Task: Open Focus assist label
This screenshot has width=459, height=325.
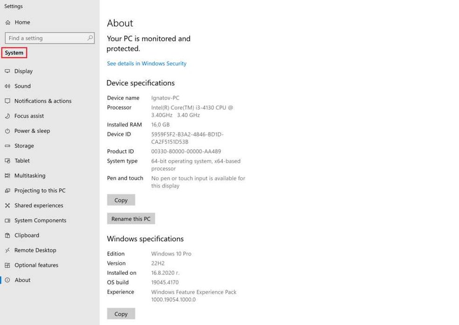Action: click(x=29, y=116)
